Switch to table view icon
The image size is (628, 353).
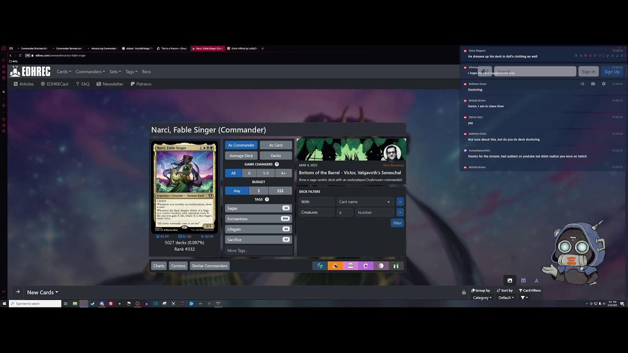pyautogui.click(x=523, y=280)
